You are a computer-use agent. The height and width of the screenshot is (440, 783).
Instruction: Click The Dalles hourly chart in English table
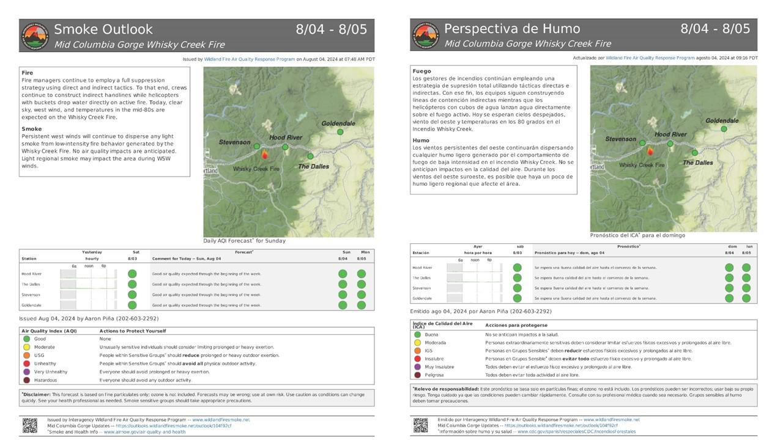[88, 284]
